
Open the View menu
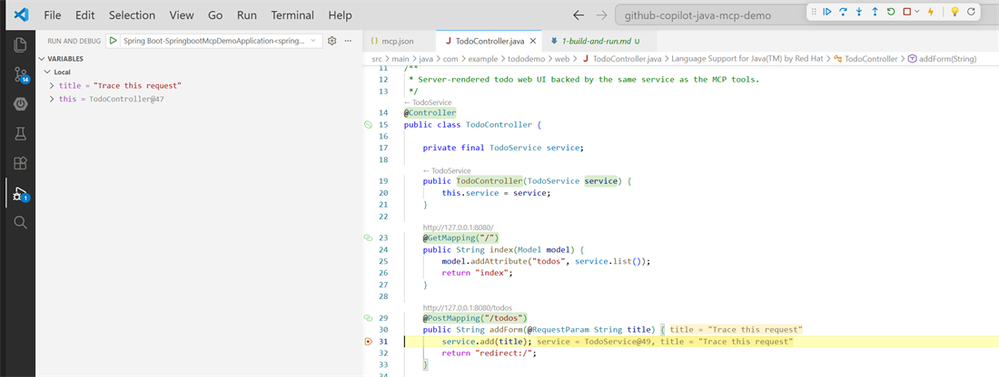coord(182,14)
